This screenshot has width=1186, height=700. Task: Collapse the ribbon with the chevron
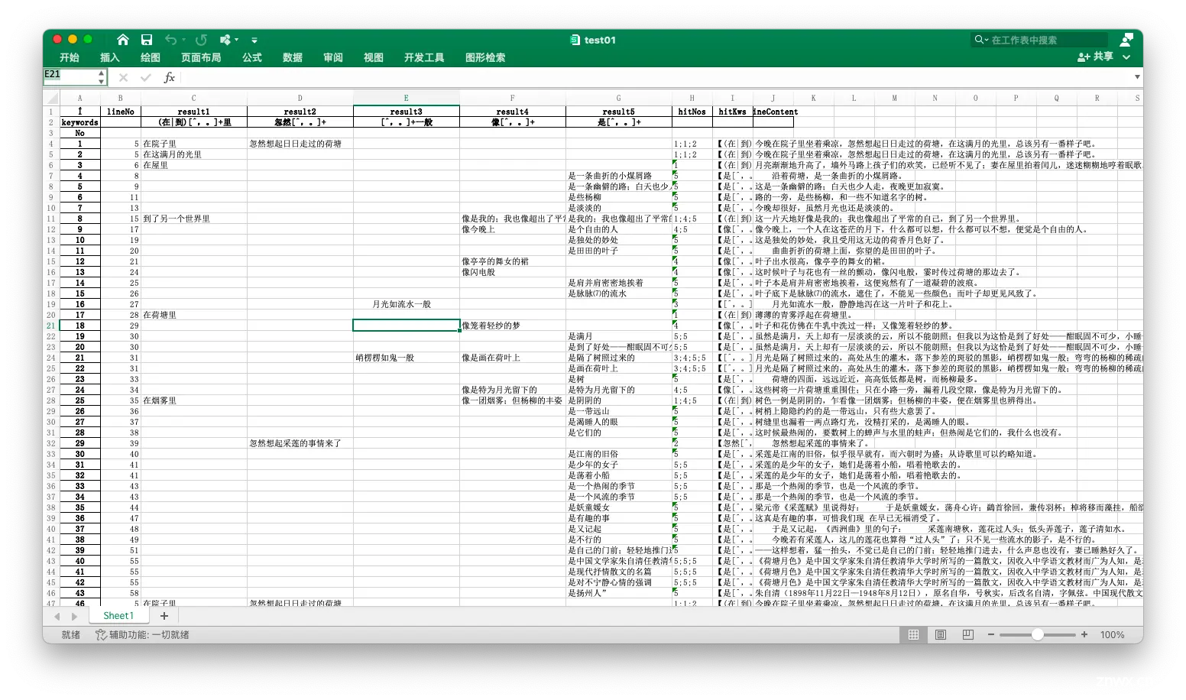[1126, 57]
